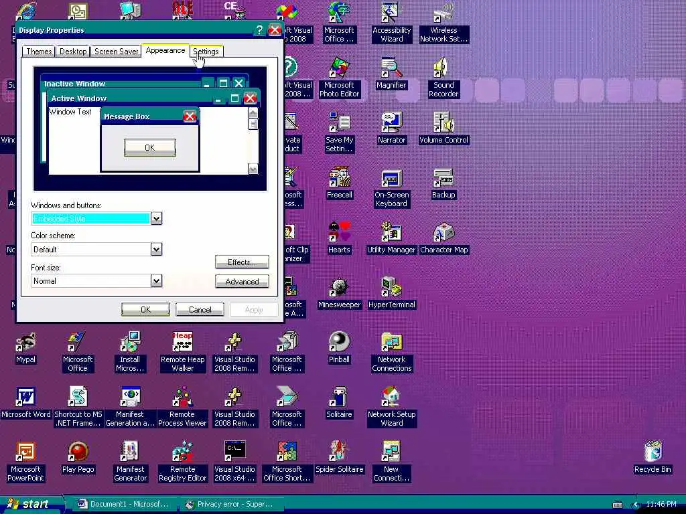The height and width of the screenshot is (514, 686).
Task: Open Volume Control icon
Action: [443, 128]
